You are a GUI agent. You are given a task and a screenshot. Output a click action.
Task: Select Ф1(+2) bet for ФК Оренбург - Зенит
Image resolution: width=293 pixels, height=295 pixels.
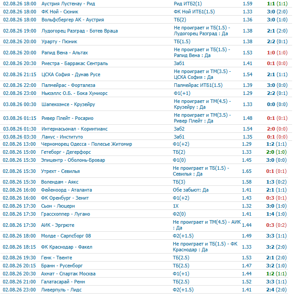click(181, 198)
